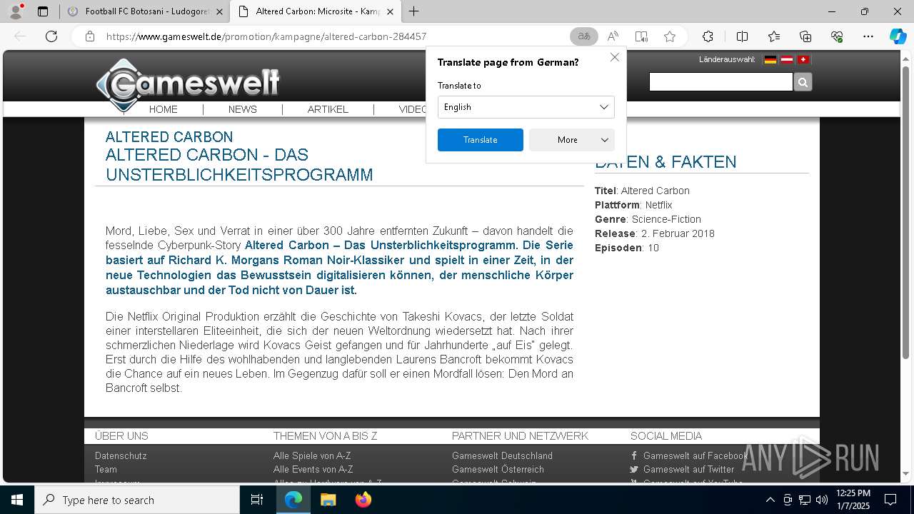View site information via lock icon
This screenshot has height=514, width=914.
(x=90, y=36)
